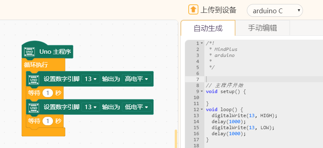
Task: Collapse the comment fold arrow at line 1
Action: point(202,43)
